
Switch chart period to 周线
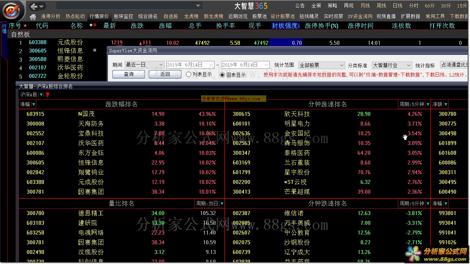coord(381,6)
